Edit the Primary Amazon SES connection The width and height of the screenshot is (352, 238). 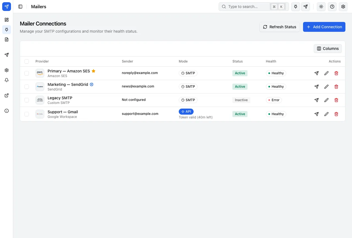(326, 73)
